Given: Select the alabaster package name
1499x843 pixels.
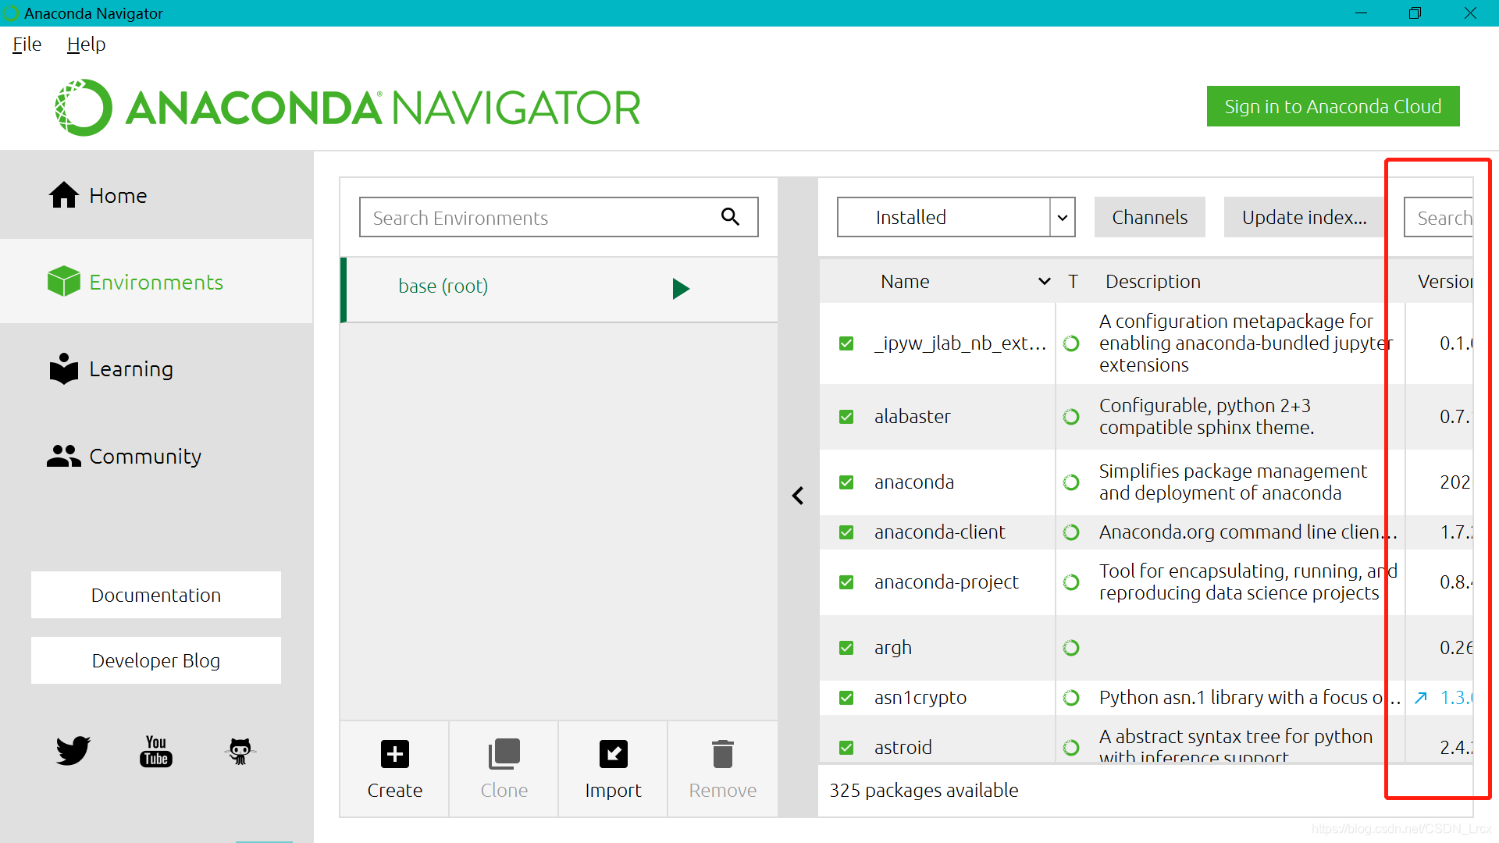Looking at the screenshot, I should click(x=912, y=417).
